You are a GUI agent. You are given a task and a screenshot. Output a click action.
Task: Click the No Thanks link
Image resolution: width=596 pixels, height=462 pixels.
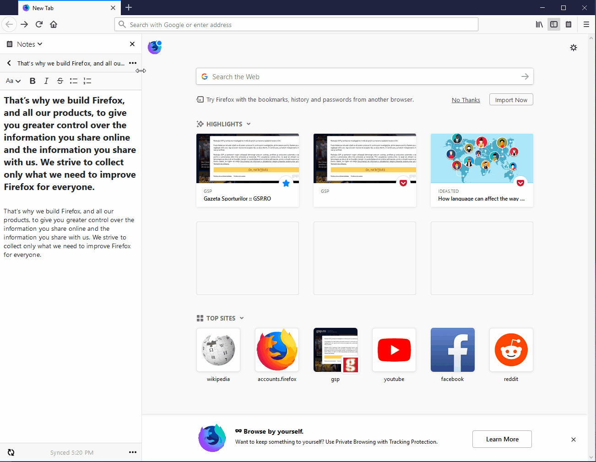click(466, 100)
